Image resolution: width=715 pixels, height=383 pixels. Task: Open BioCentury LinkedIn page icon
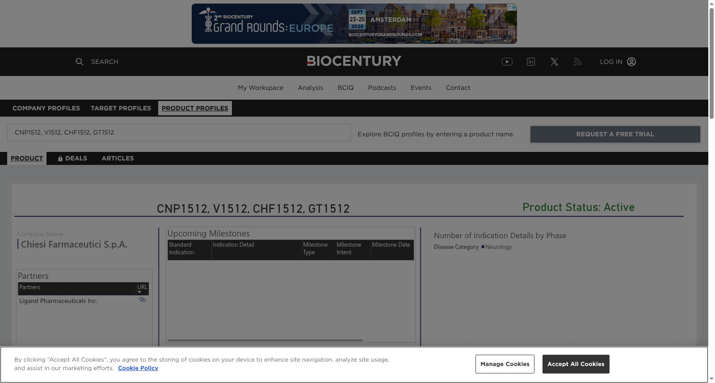click(x=531, y=62)
